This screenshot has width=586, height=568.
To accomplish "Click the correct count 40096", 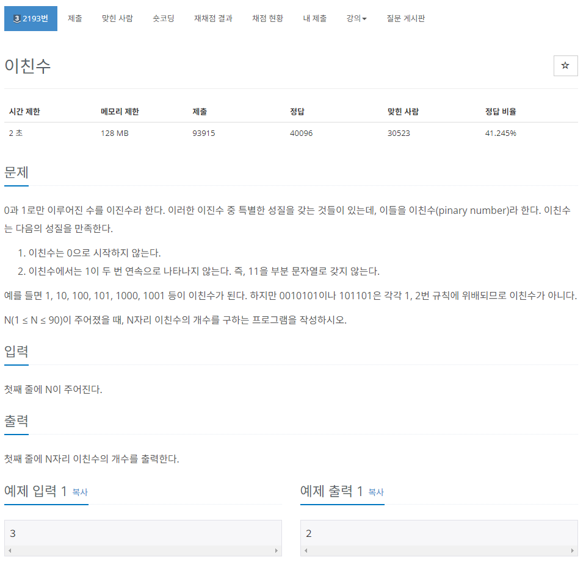I will coord(301,133).
